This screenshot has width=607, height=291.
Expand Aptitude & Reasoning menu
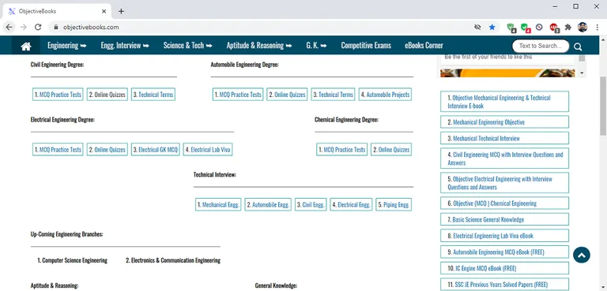[x=259, y=46]
